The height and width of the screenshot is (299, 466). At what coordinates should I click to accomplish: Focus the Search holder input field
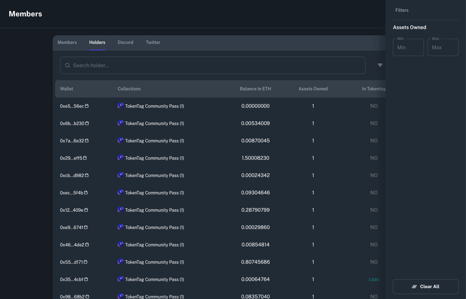(213, 65)
